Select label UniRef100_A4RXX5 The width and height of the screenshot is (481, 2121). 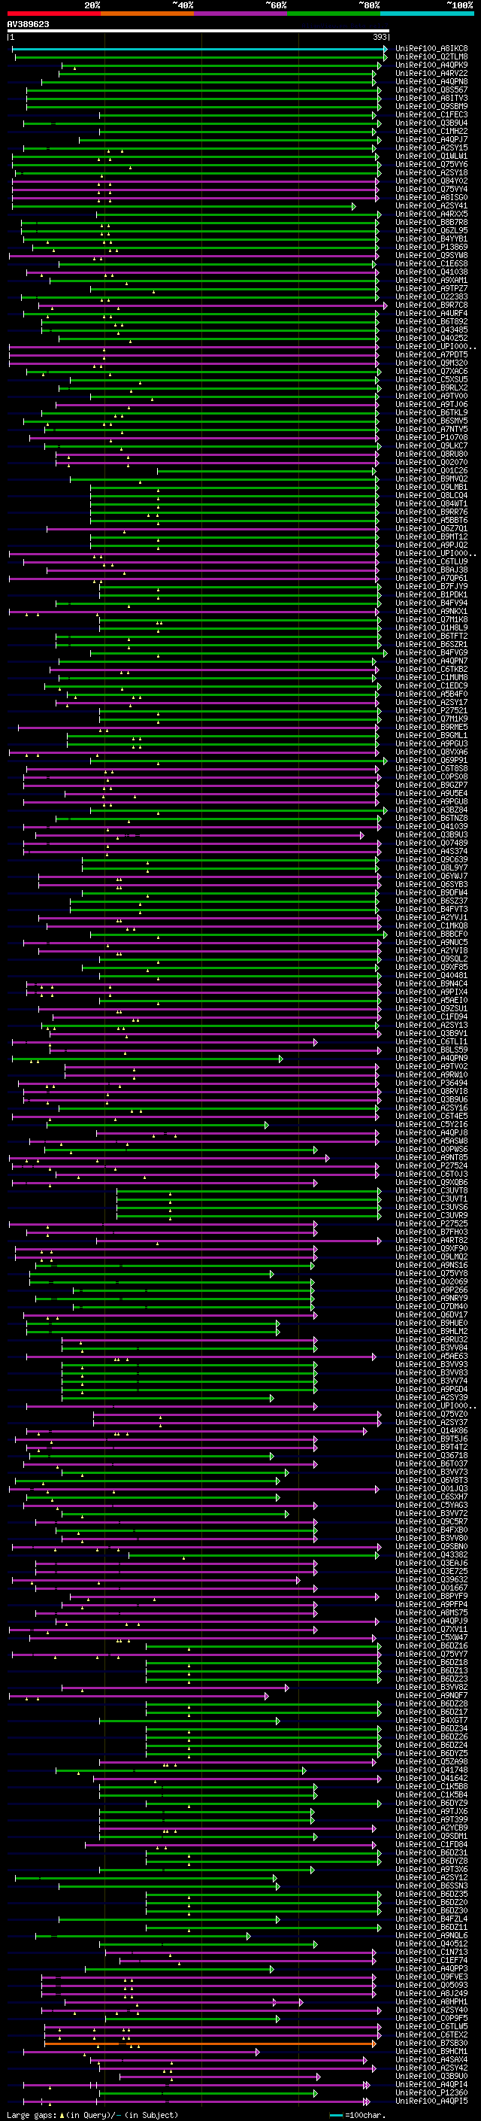[x=431, y=214]
